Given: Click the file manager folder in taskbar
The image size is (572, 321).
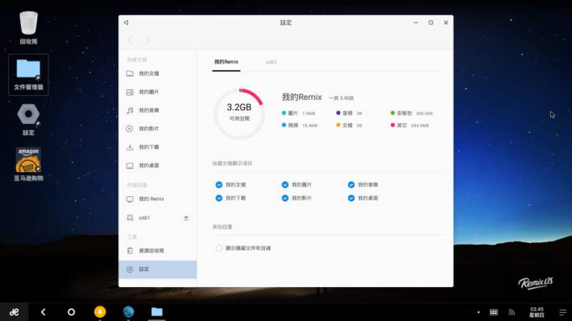Looking at the screenshot, I should click(x=157, y=312).
